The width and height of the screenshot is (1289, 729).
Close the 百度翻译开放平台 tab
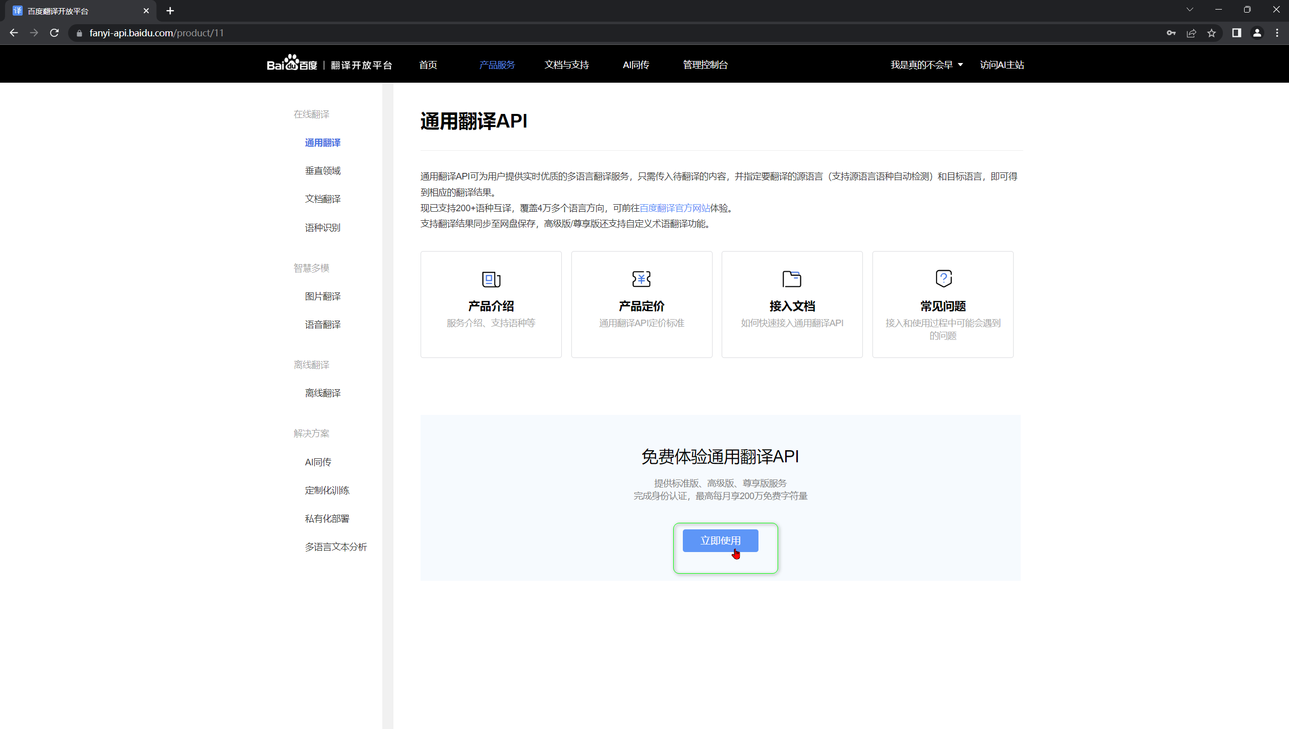(x=146, y=11)
